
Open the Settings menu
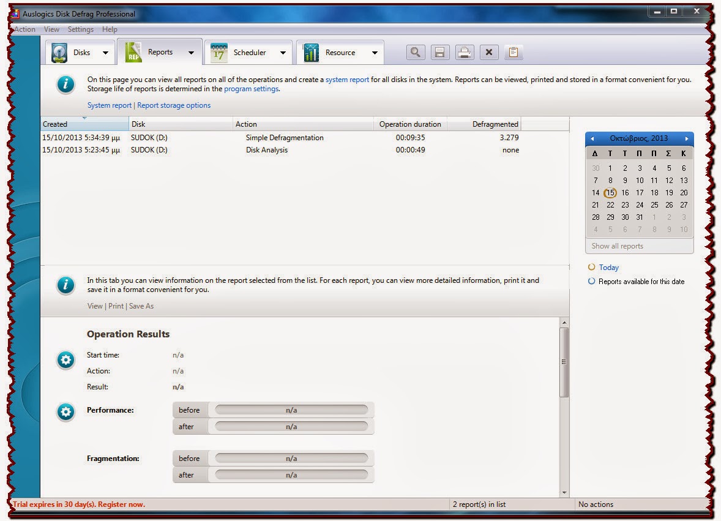click(80, 29)
